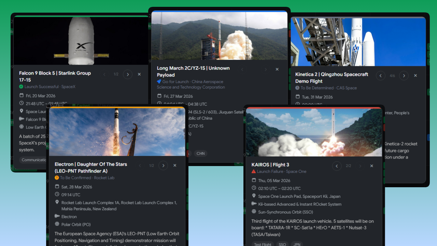Click green Launch Successful check icon
This screenshot has height=246, width=437.
[21, 87]
